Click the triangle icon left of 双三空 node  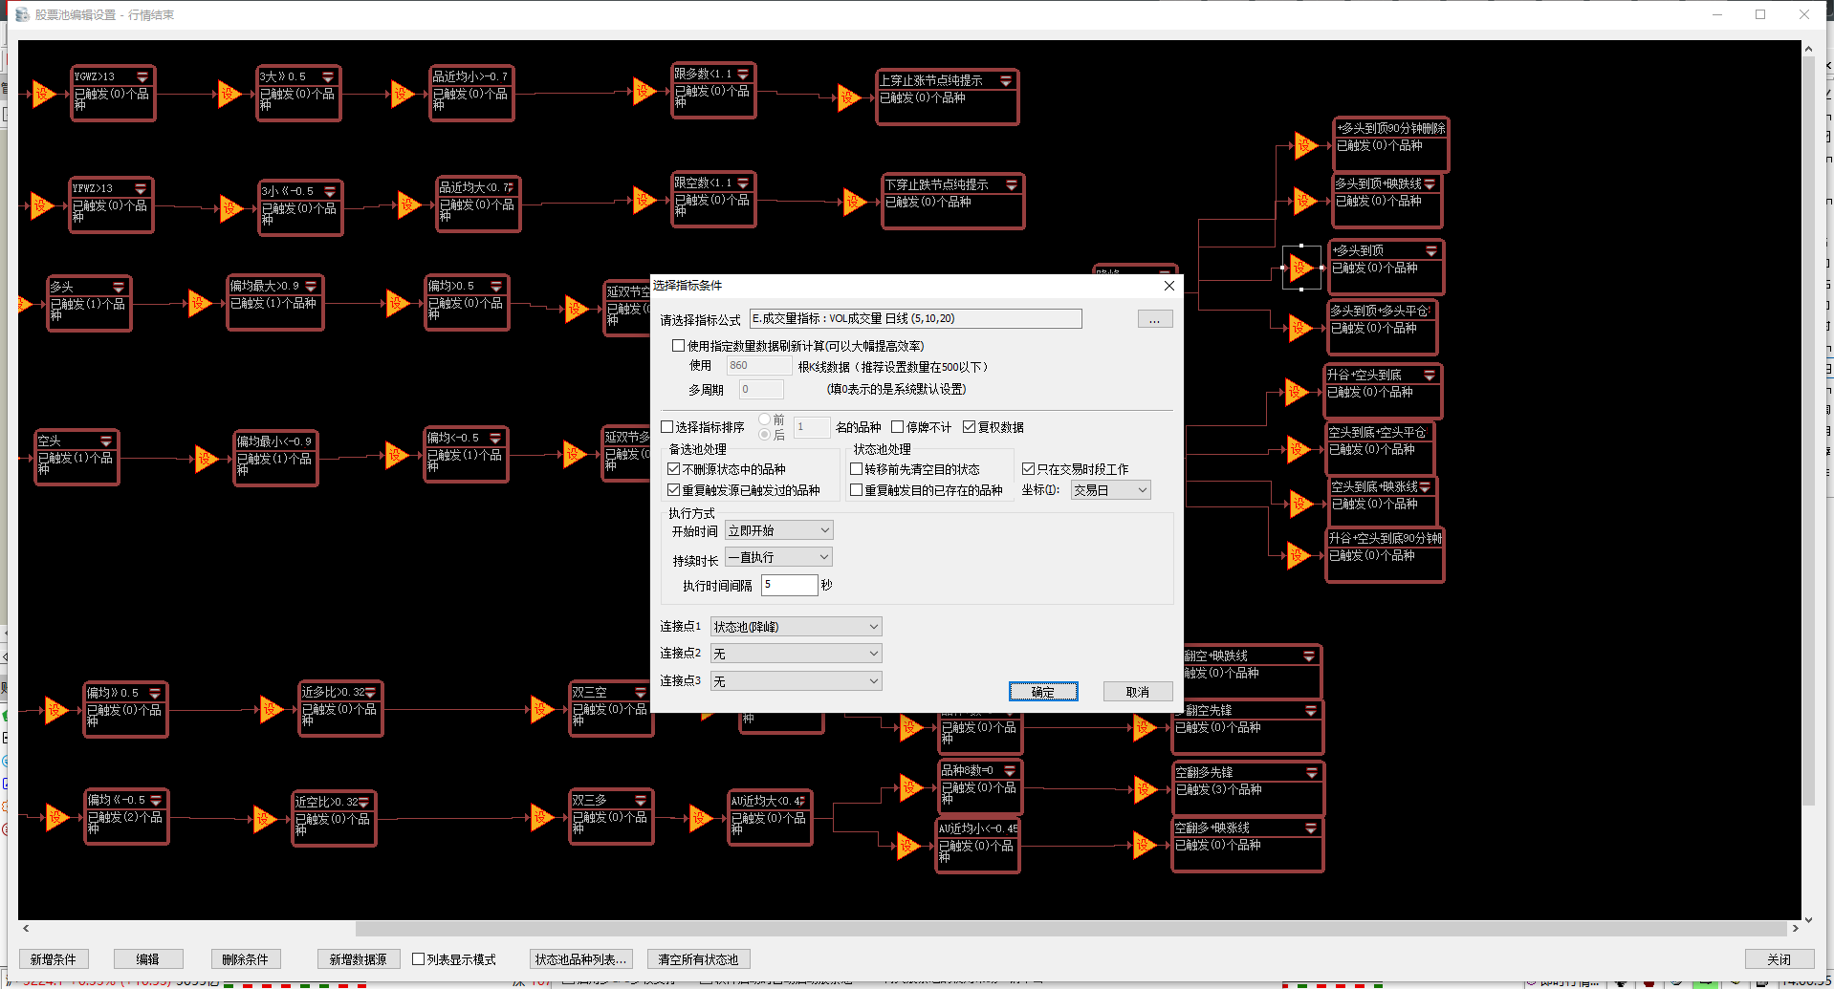click(x=540, y=709)
